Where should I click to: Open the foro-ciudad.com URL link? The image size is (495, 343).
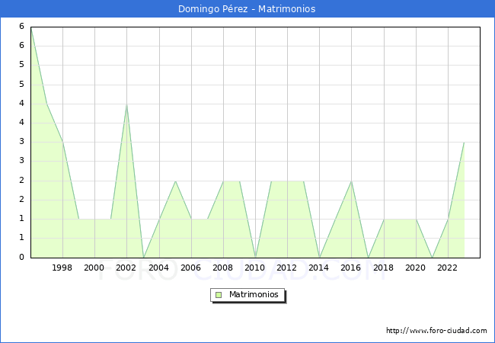436,331
